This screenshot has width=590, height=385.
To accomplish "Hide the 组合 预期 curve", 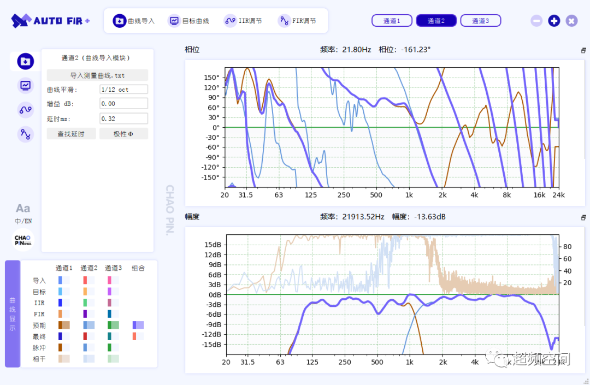I will (138, 325).
